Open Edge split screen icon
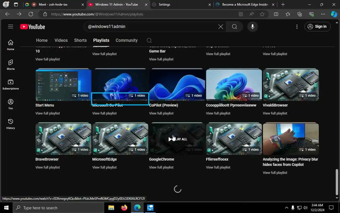This screenshot has width=340, height=213. [276, 14]
